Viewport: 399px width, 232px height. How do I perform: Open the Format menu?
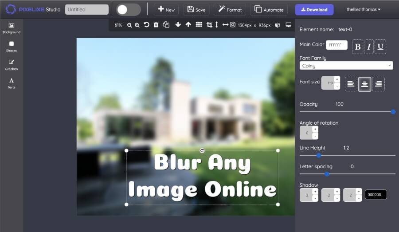coord(230,10)
